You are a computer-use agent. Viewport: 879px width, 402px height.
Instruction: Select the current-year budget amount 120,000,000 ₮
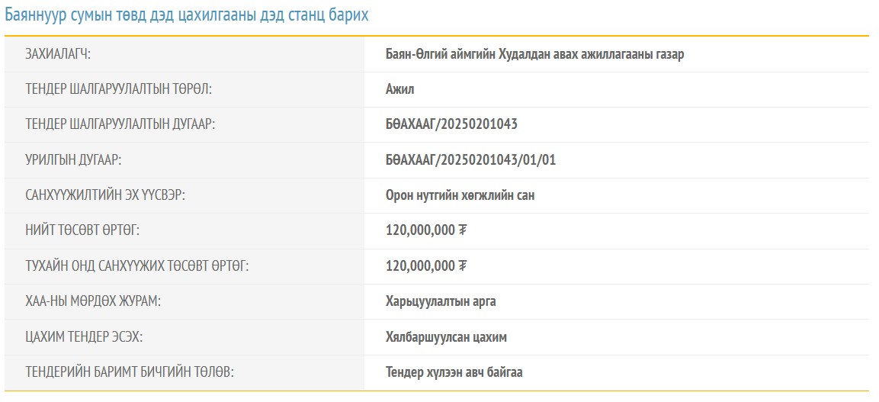(426, 266)
